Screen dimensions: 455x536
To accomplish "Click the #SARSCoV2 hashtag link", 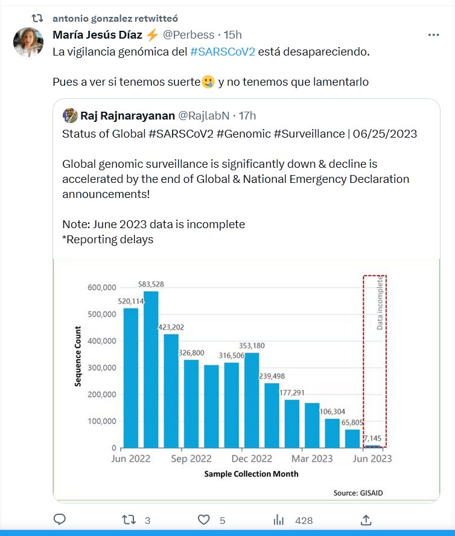I will coord(223,52).
